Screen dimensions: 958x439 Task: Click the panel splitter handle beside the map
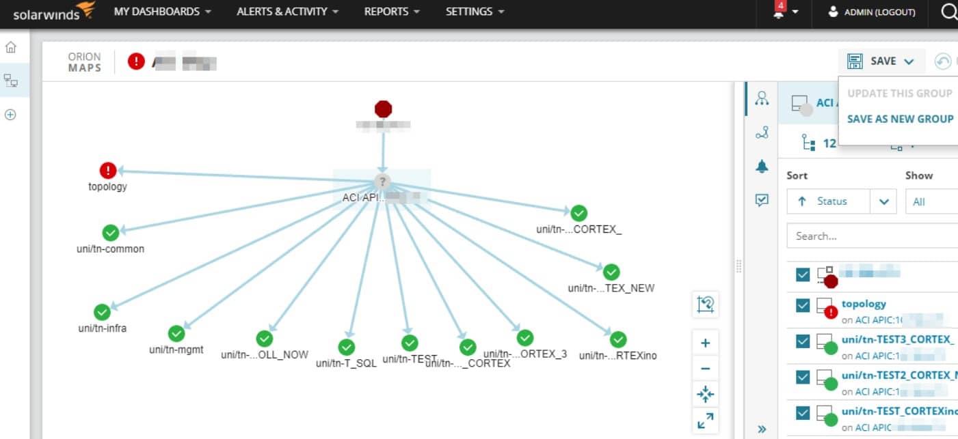[739, 266]
